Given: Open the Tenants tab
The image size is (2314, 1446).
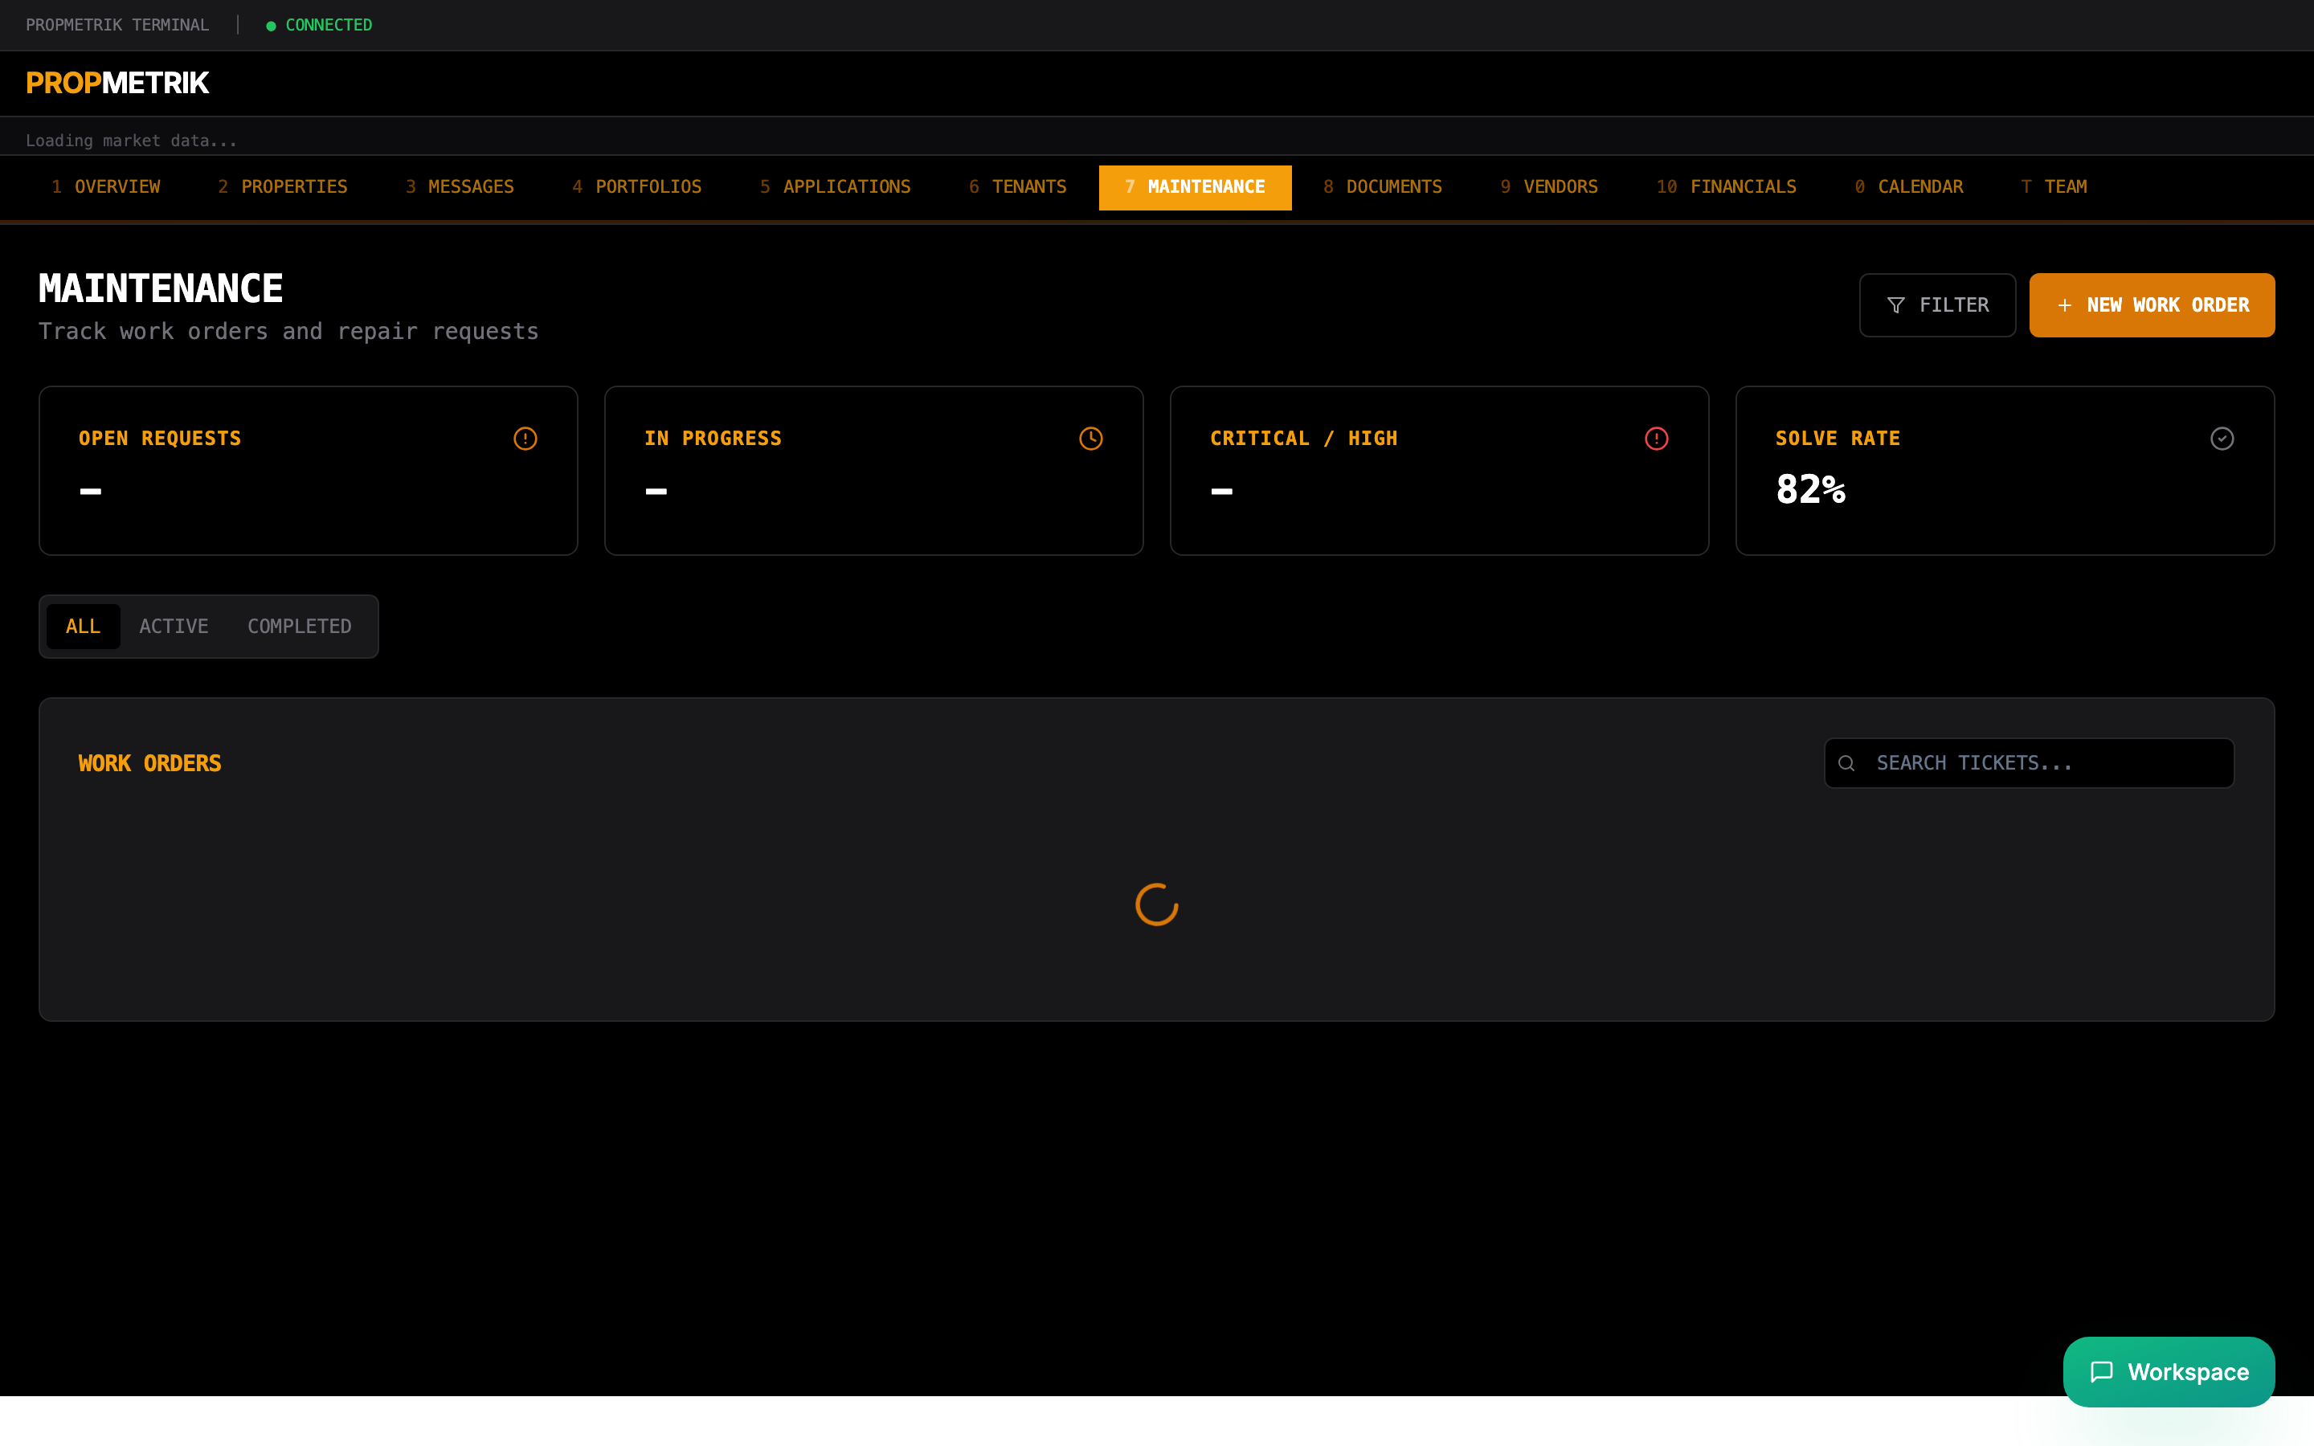Looking at the screenshot, I should (x=1017, y=186).
